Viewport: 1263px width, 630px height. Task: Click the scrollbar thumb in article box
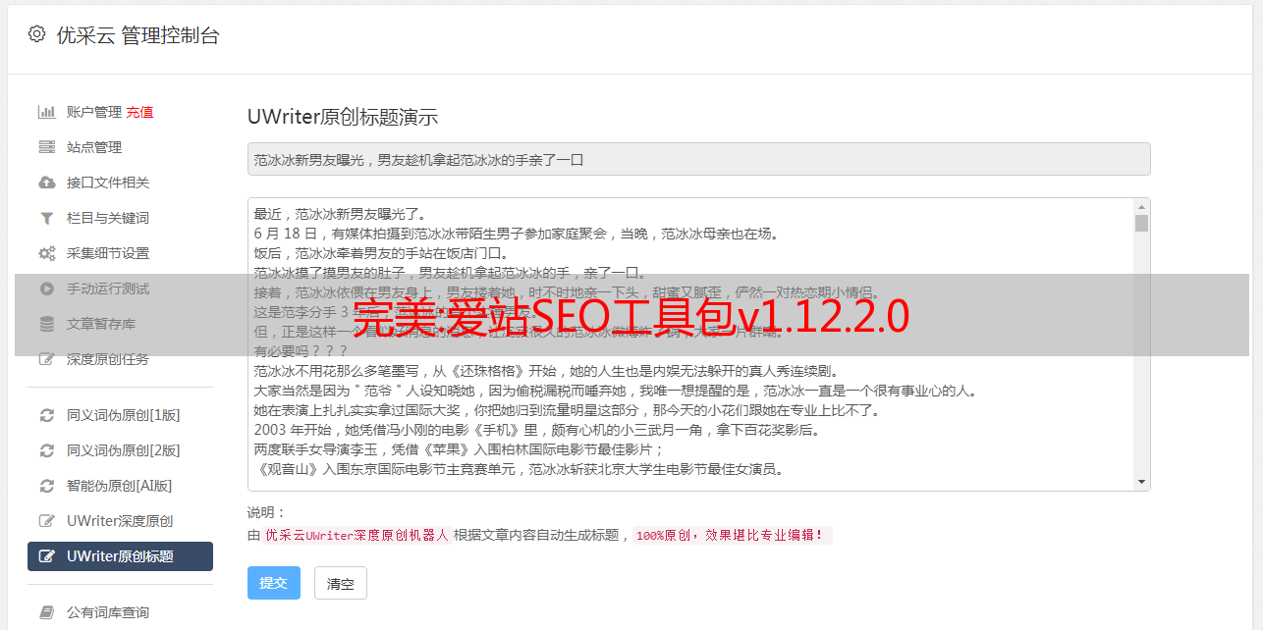(1141, 224)
